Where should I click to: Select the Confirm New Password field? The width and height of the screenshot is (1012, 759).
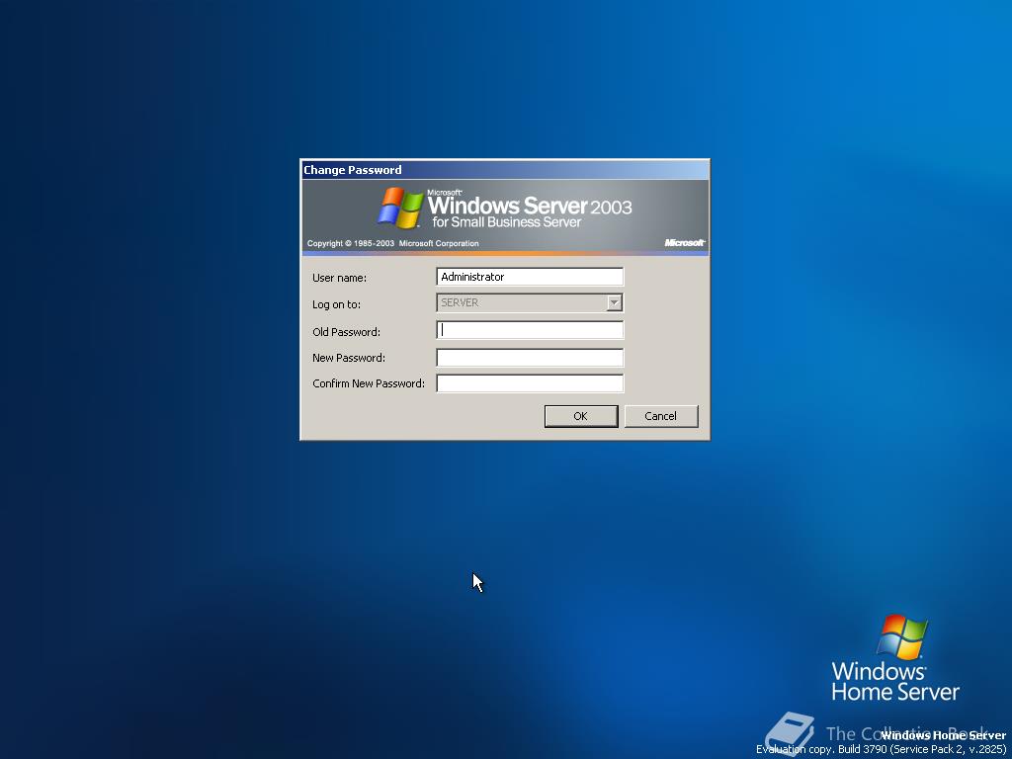coord(530,383)
